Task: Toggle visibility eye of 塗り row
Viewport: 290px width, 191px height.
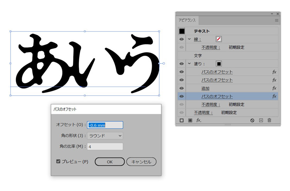Action: [x=182, y=64]
